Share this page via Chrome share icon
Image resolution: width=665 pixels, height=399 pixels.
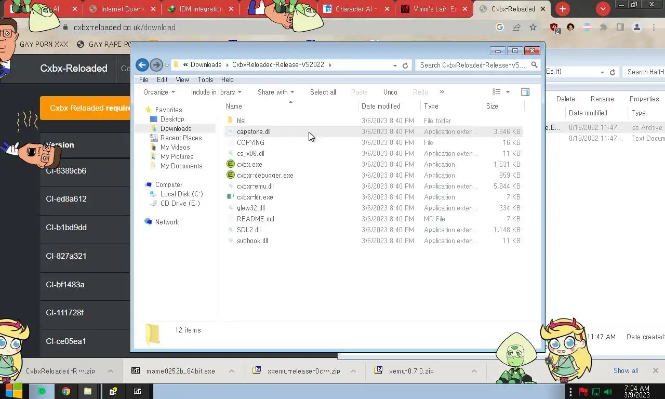(x=516, y=28)
